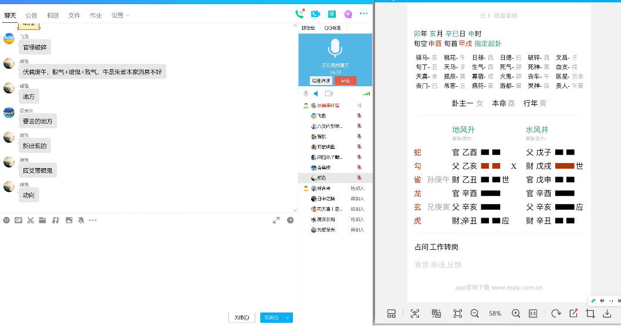Open the send options dropdown arrow
Screen dimensions: 621x326
pyautogui.click(x=288, y=318)
